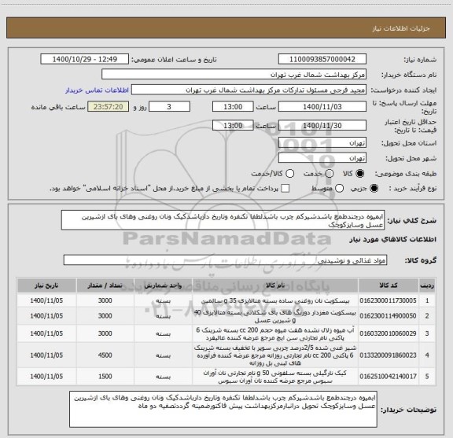This screenshot has width=453, height=438.
Task: Click the کد کالا column header
Action: click(x=389, y=285)
